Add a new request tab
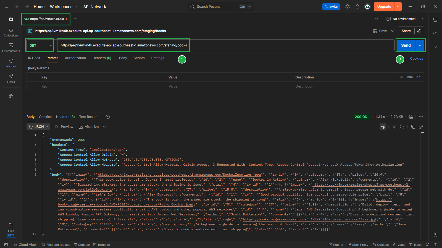 pyautogui.click(x=75, y=19)
